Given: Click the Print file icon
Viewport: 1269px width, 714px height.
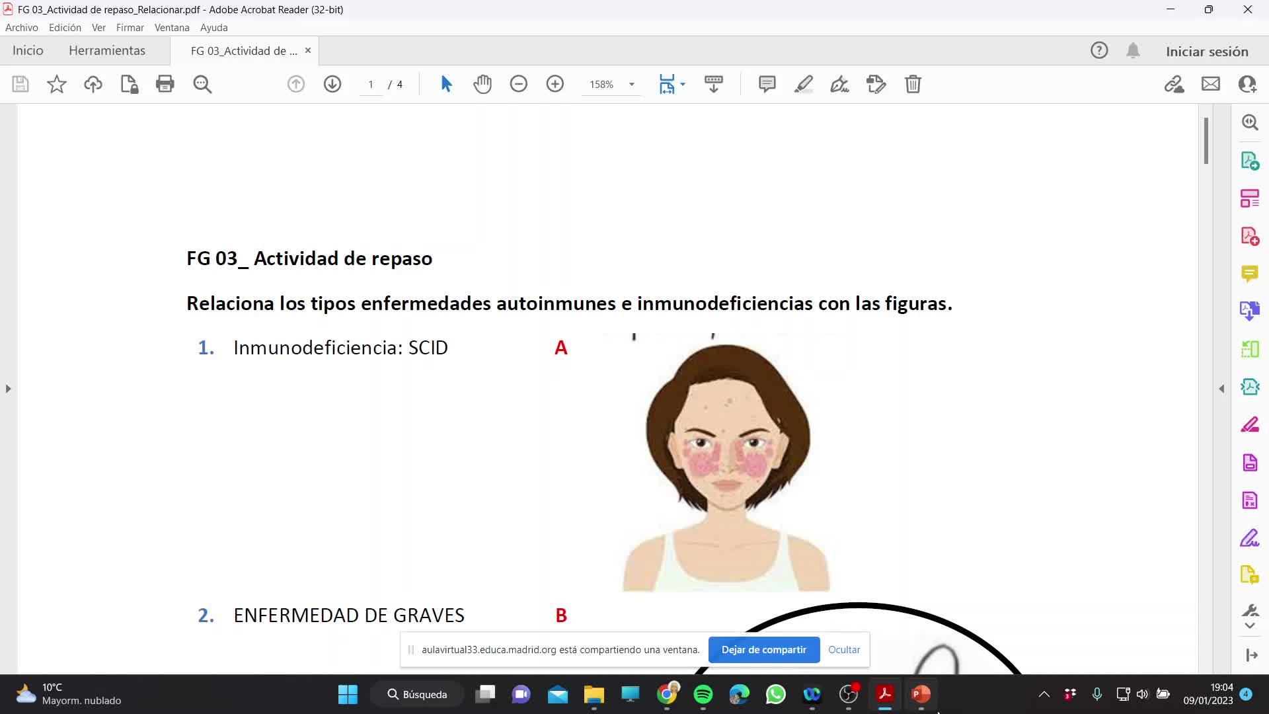Looking at the screenshot, I should coord(165,84).
